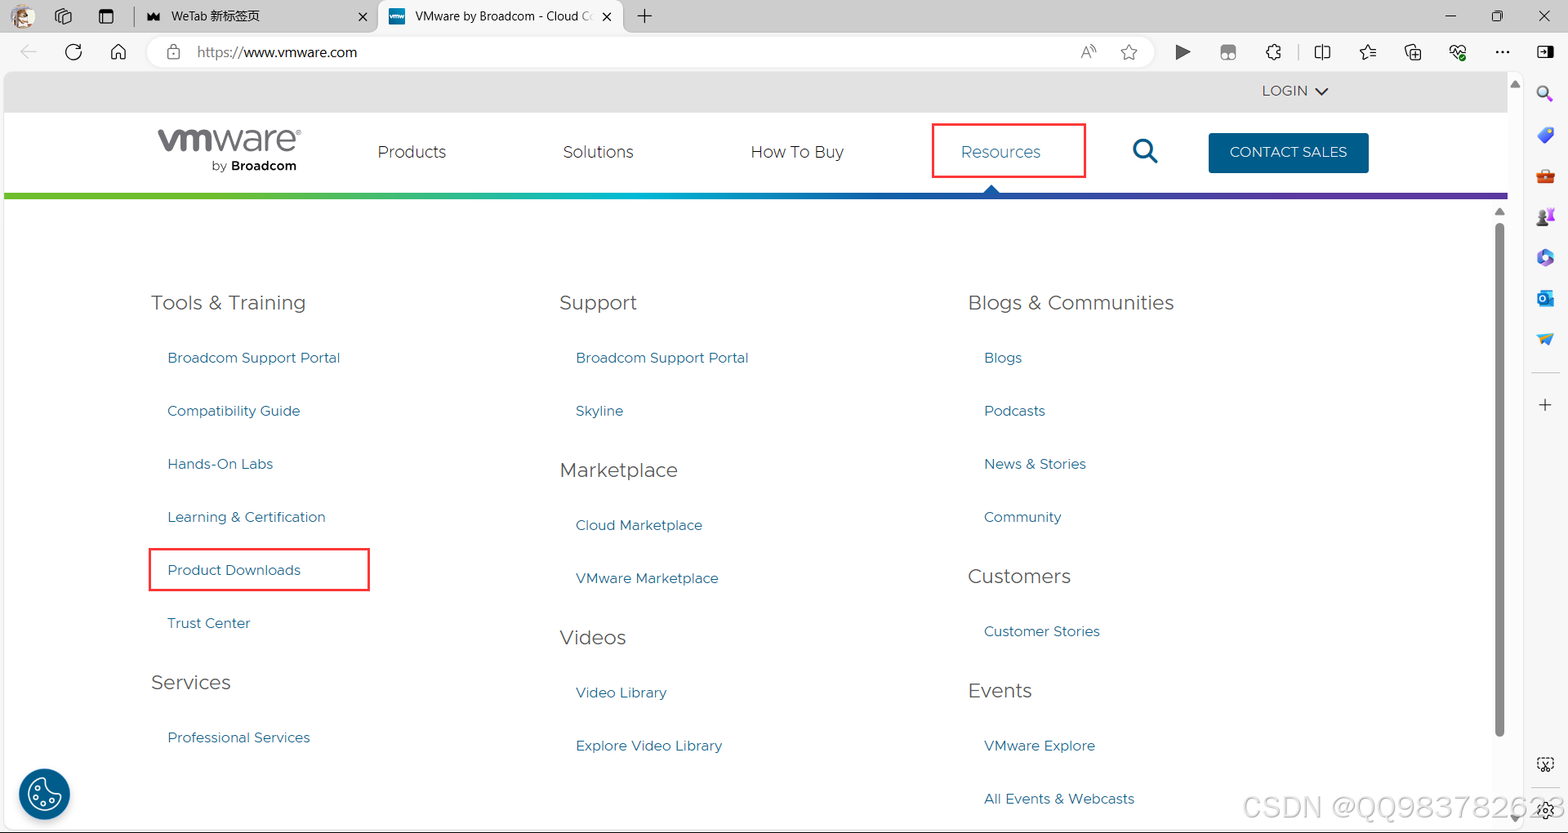The height and width of the screenshot is (833, 1568).
Task: Open VMware Explore events link
Action: pos(1040,746)
